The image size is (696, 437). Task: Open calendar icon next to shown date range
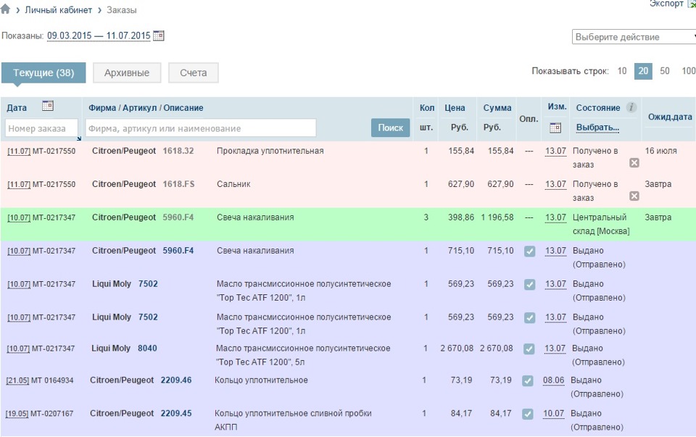click(x=159, y=36)
